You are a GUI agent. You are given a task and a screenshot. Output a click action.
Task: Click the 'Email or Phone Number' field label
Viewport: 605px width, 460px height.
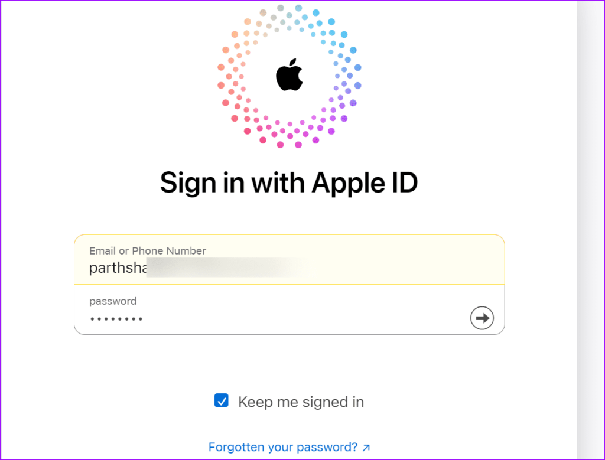147,250
